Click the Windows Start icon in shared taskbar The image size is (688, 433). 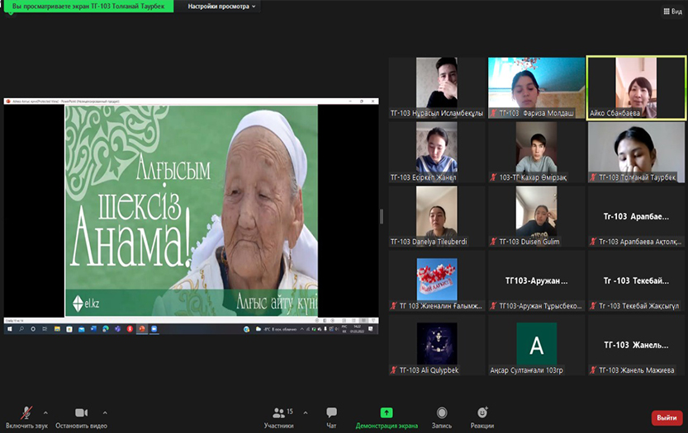(11, 328)
